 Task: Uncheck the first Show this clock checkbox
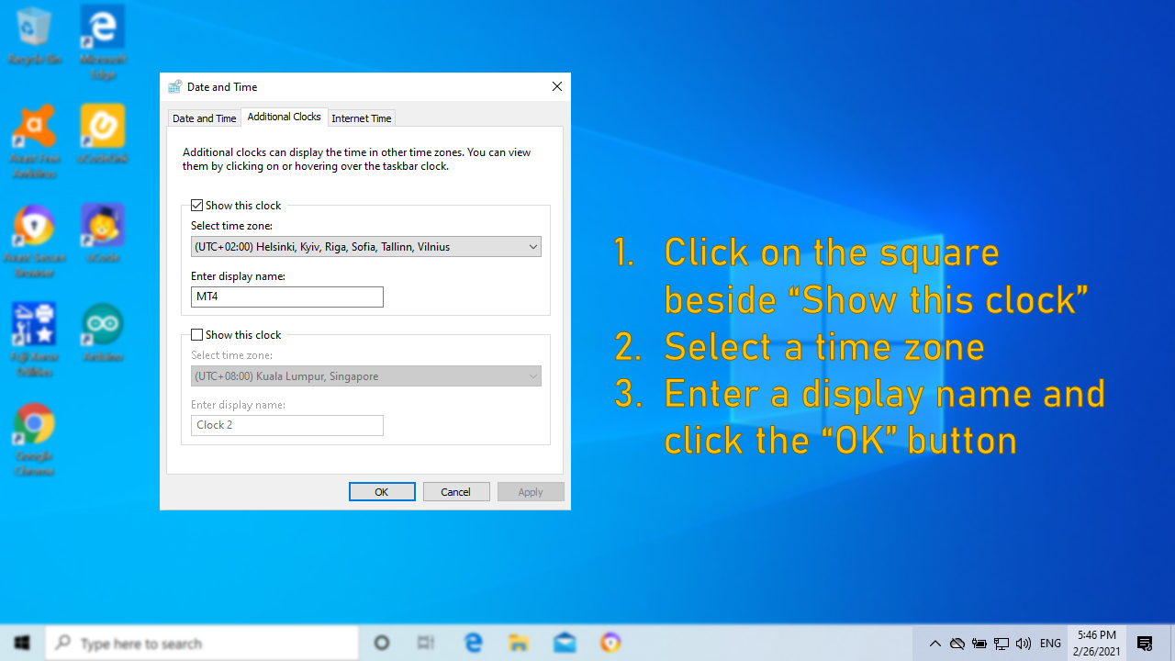pyautogui.click(x=196, y=205)
